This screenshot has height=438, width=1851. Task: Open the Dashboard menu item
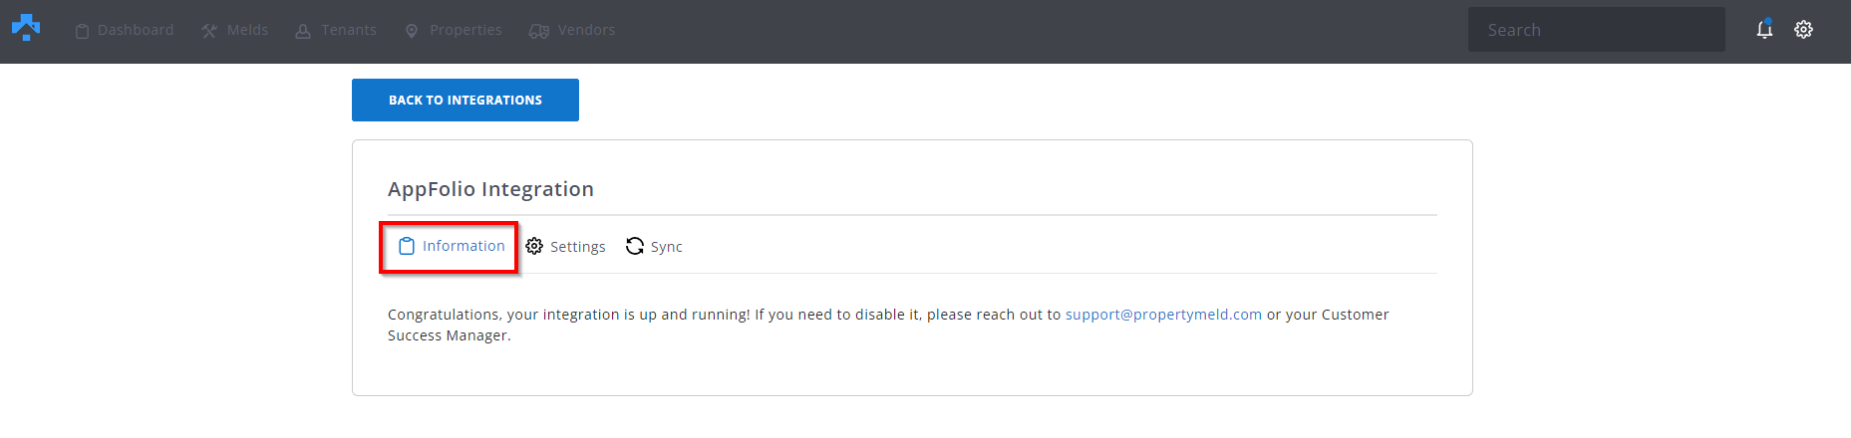125,31
